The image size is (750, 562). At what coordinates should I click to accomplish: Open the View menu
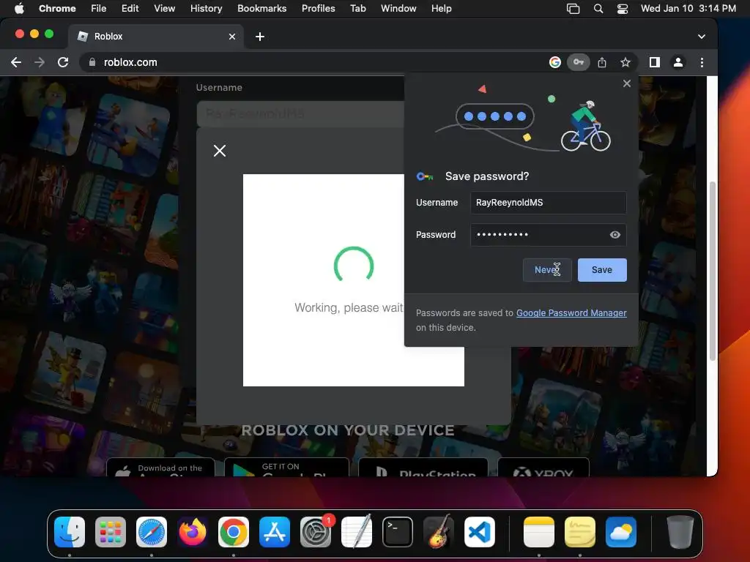(164, 8)
